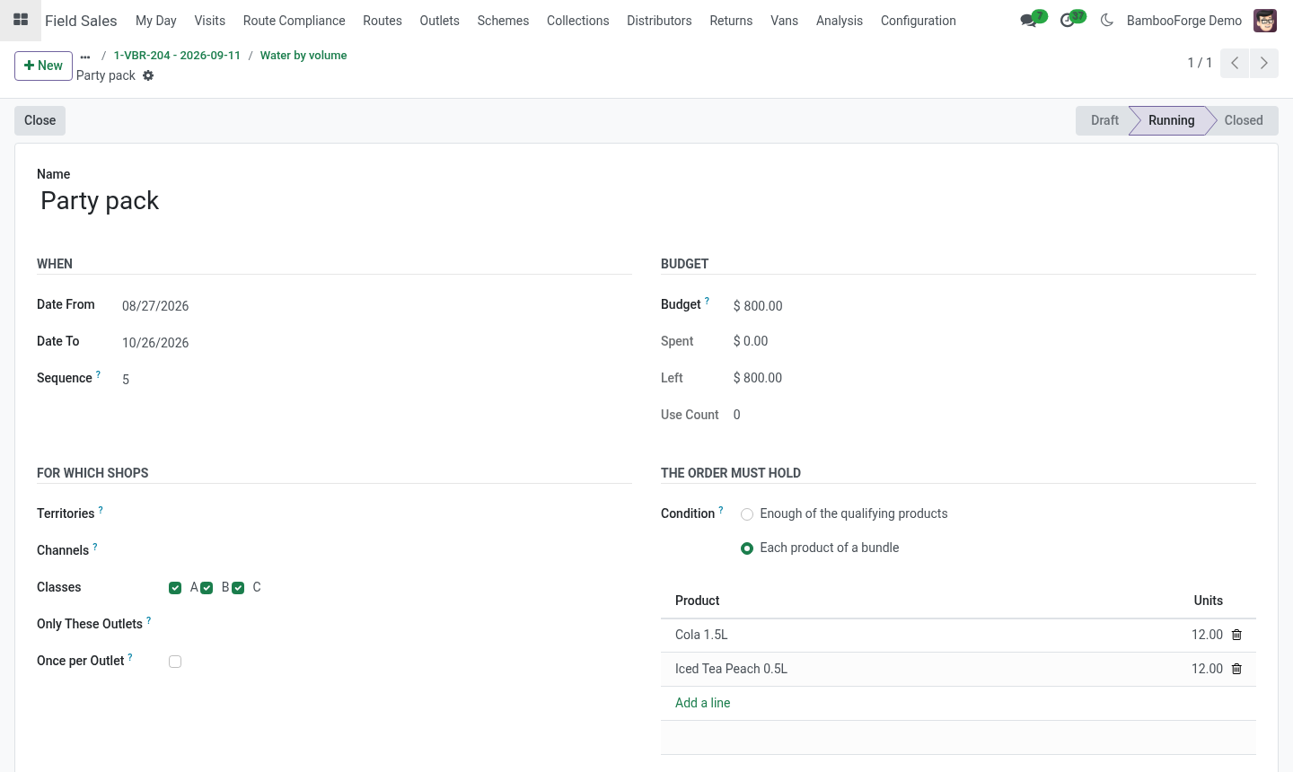Toggle the class C checkbox
1293x772 pixels.
pyautogui.click(x=238, y=588)
